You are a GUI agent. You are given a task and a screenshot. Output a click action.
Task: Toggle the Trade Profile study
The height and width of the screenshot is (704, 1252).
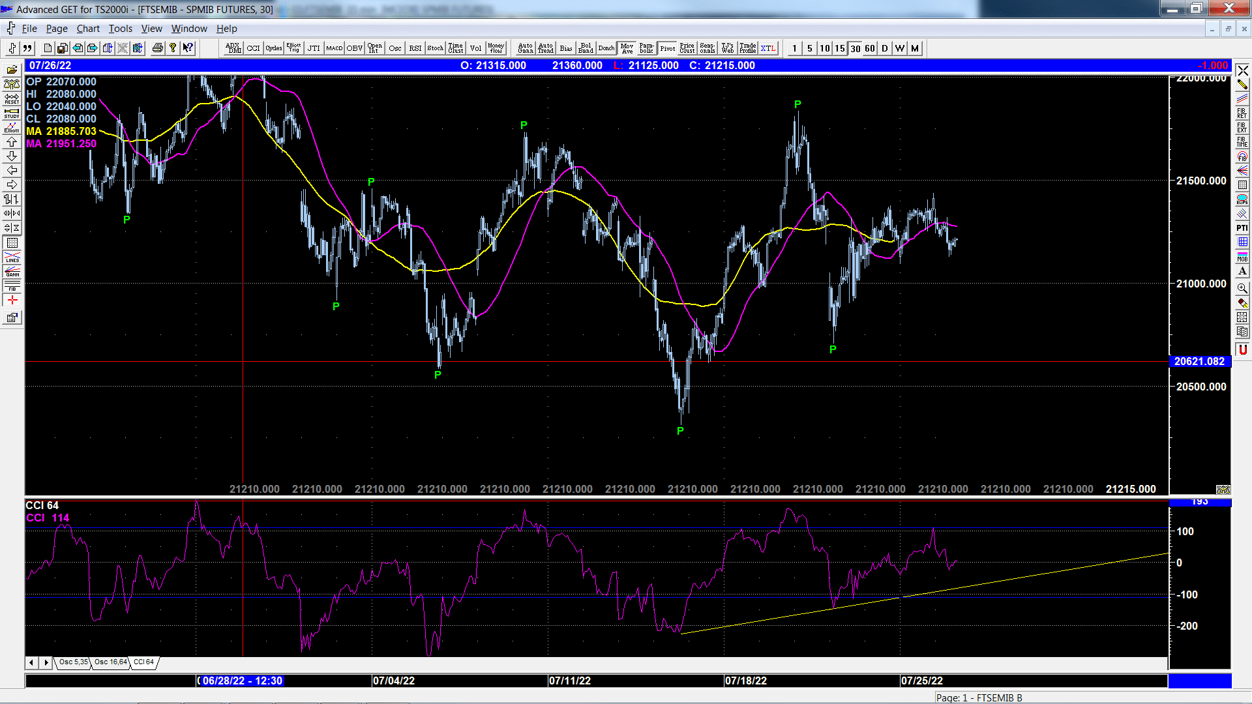[748, 48]
